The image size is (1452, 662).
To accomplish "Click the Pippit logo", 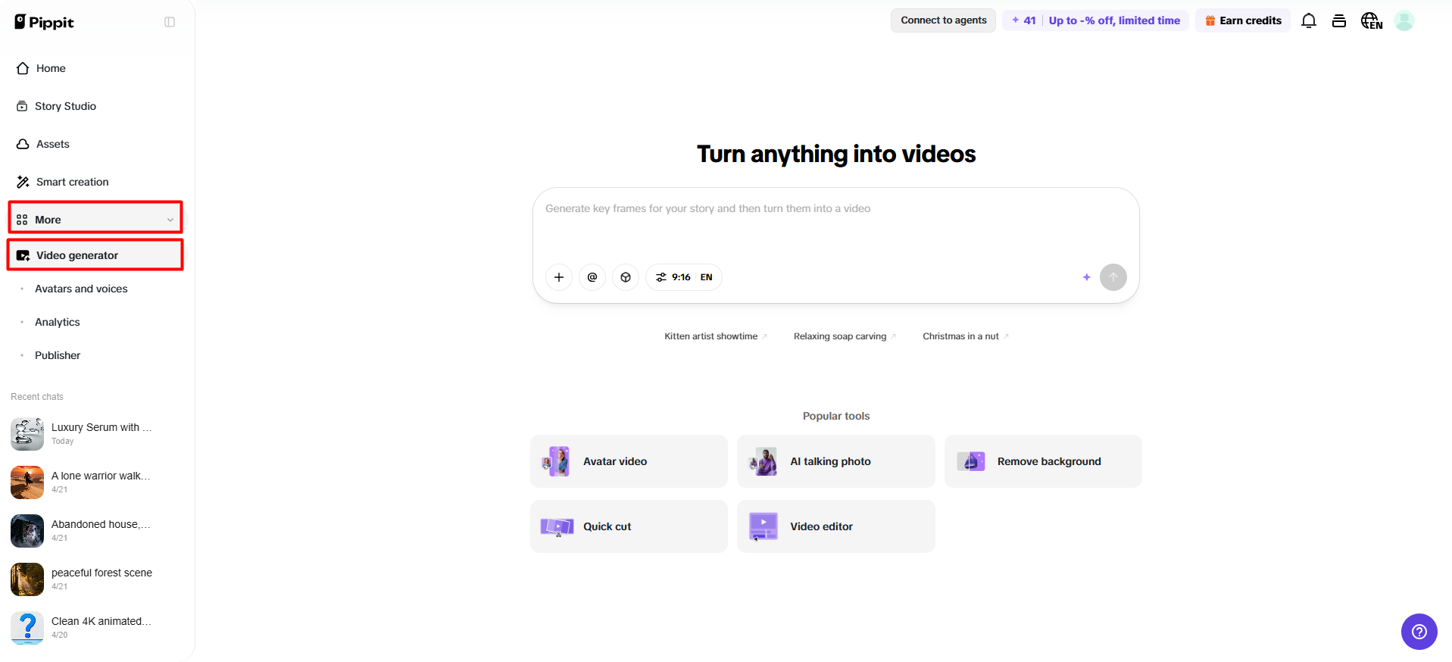I will (x=44, y=22).
